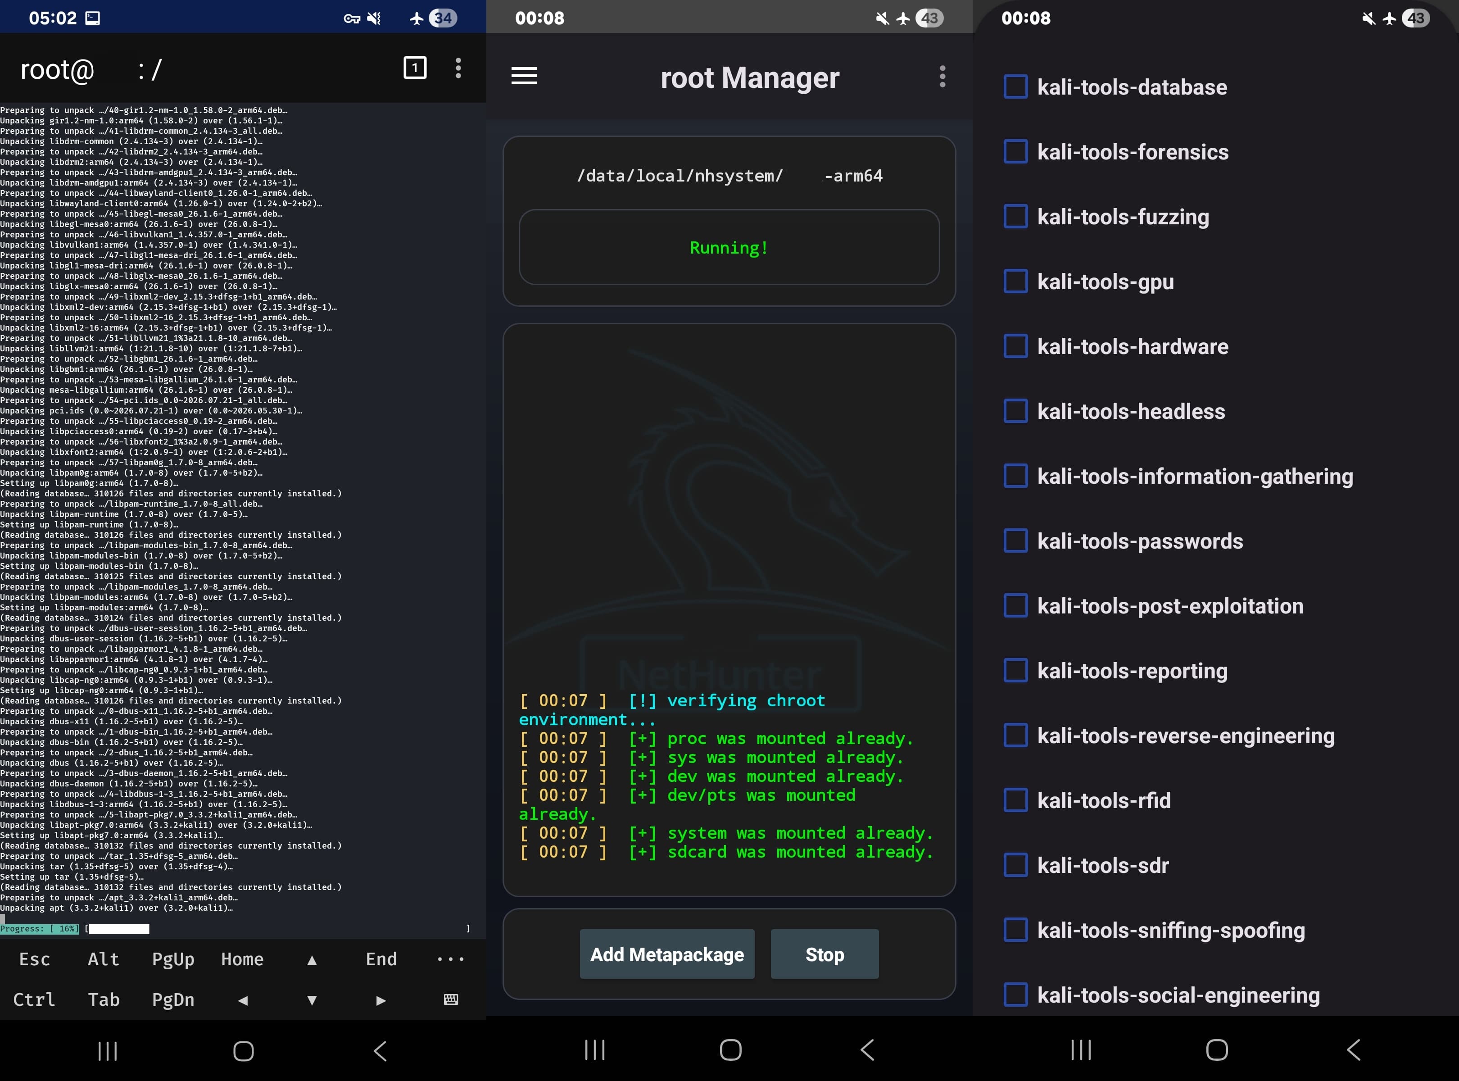Tick the kali-tools-reverse-engineering checkbox

click(x=1015, y=735)
